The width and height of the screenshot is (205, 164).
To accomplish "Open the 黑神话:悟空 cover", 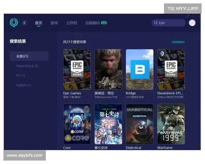I will (x=108, y=69).
